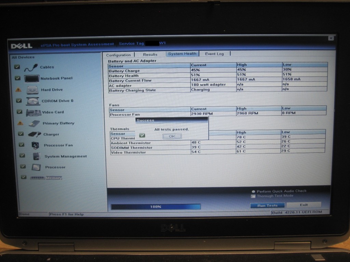Select the Hard Drive device icon

[32, 90]
